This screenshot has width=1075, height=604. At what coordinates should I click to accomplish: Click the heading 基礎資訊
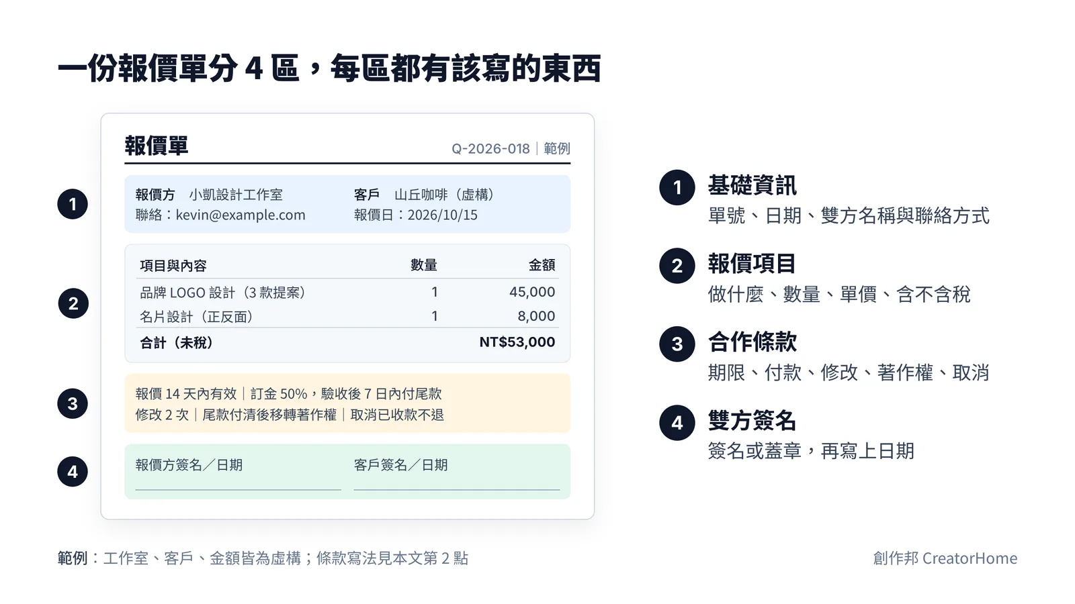pyautogui.click(x=752, y=185)
